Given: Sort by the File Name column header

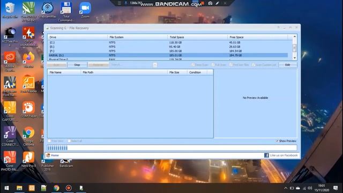Looking at the screenshot, I should (64, 72).
